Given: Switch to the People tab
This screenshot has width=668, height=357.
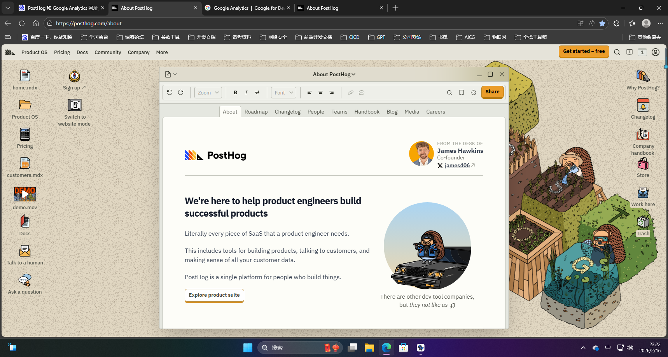Looking at the screenshot, I should [x=316, y=112].
